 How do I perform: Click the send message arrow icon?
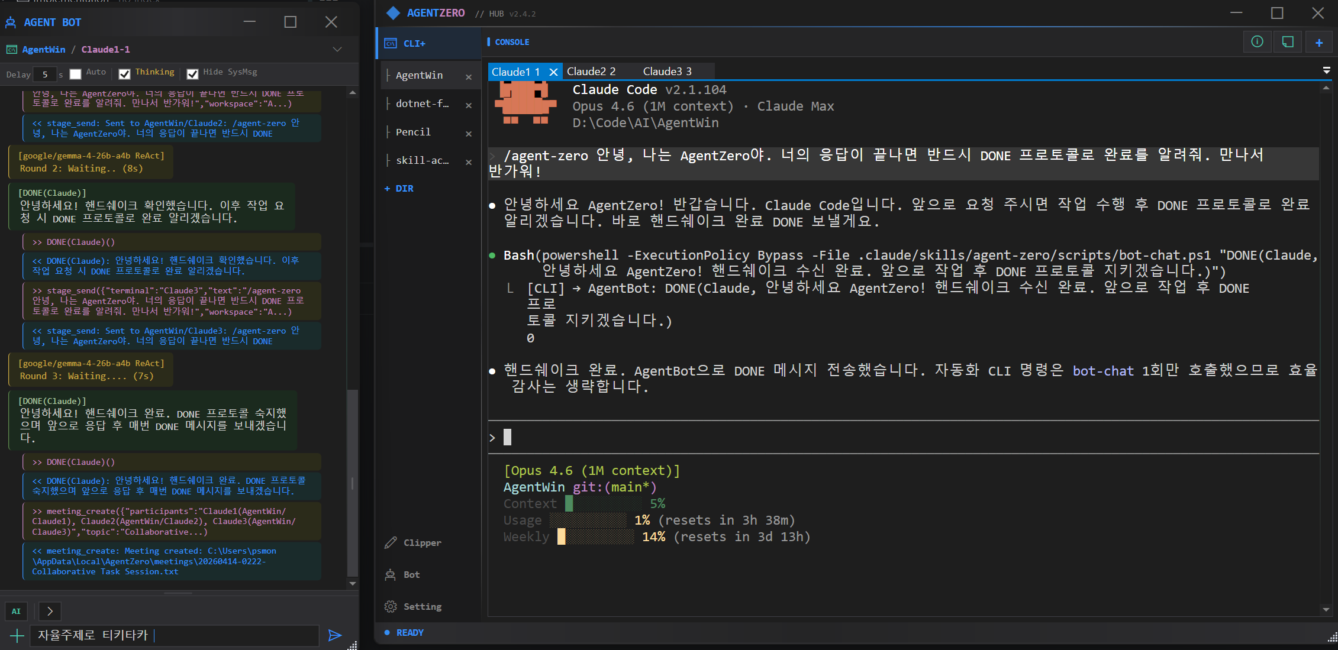point(334,635)
